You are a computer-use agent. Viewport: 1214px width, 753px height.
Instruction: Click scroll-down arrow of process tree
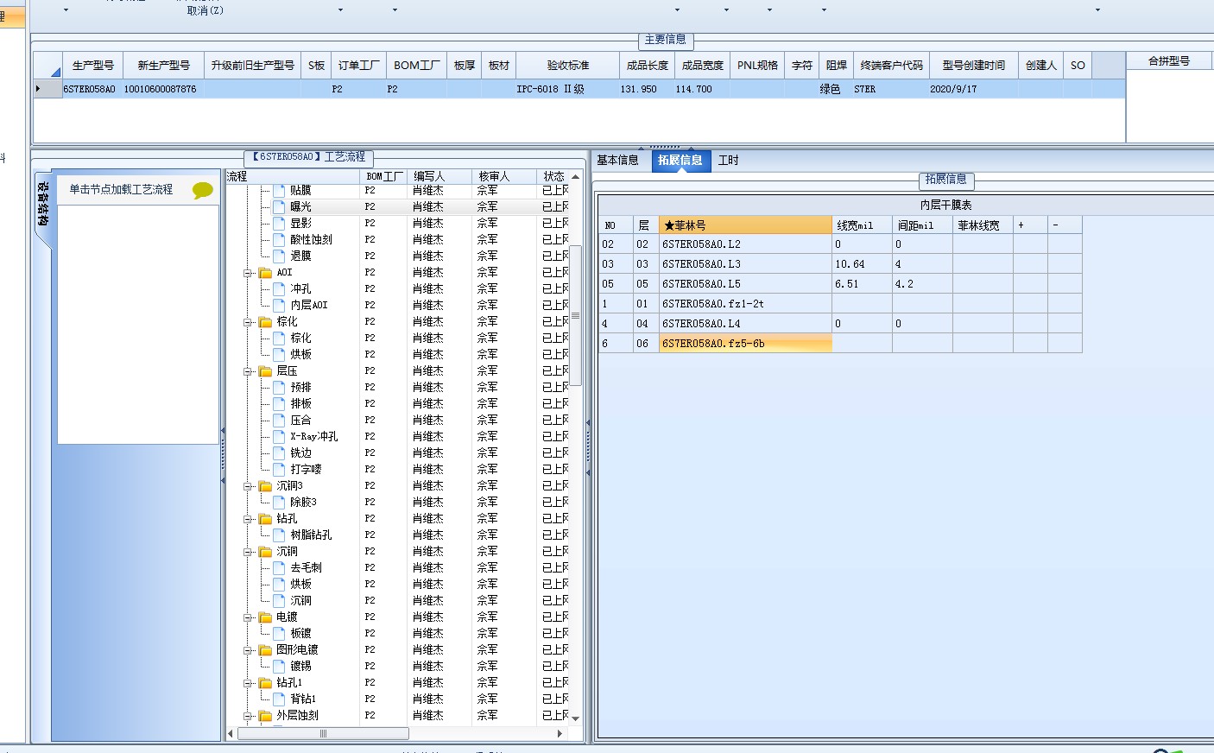click(x=576, y=718)
